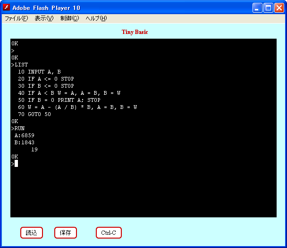This screenshot has width=287, height=248.
Task: Click the Adobe Flash Player title bar icon
Action: pyautogui.click(x=7, y=8)
